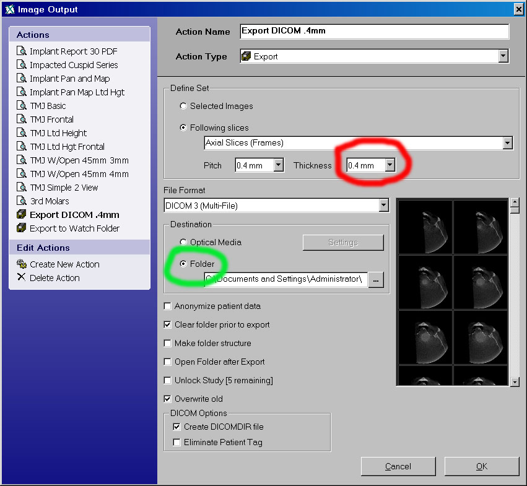Enable Eliminate Patient Tag
The width and height of the screenshot is (527, 486).
[176, 442]
